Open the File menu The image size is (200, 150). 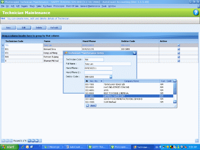pos(3,6)
